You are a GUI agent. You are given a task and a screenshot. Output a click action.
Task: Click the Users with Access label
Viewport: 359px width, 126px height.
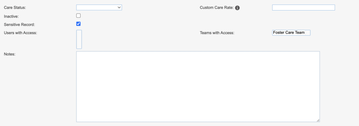[x=20, y=33]
